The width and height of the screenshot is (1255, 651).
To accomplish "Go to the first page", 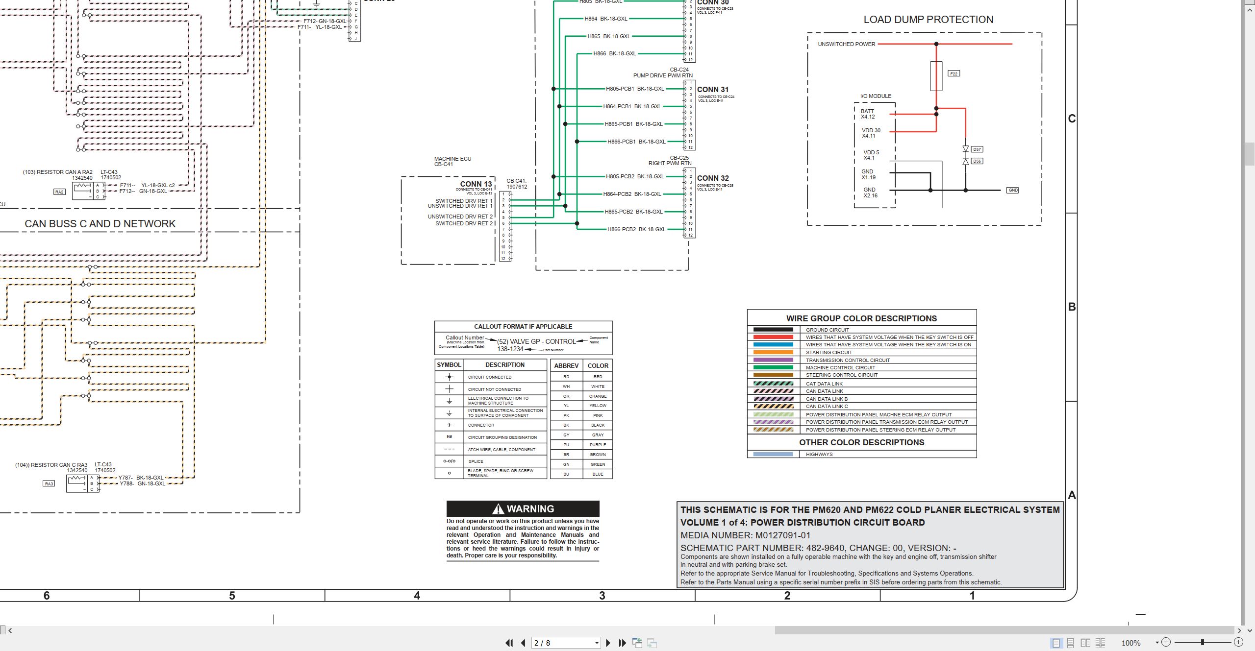I will tap(509, 643).
